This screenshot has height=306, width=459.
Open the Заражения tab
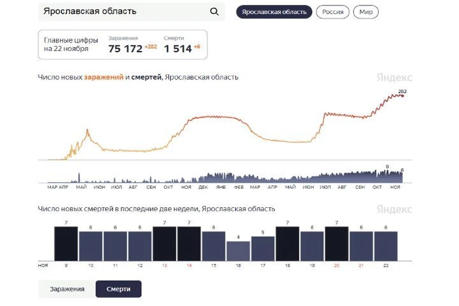pos(67,289)
